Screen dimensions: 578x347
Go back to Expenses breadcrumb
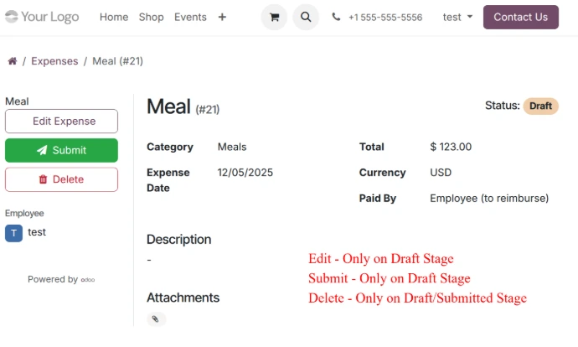click(54, 61)
